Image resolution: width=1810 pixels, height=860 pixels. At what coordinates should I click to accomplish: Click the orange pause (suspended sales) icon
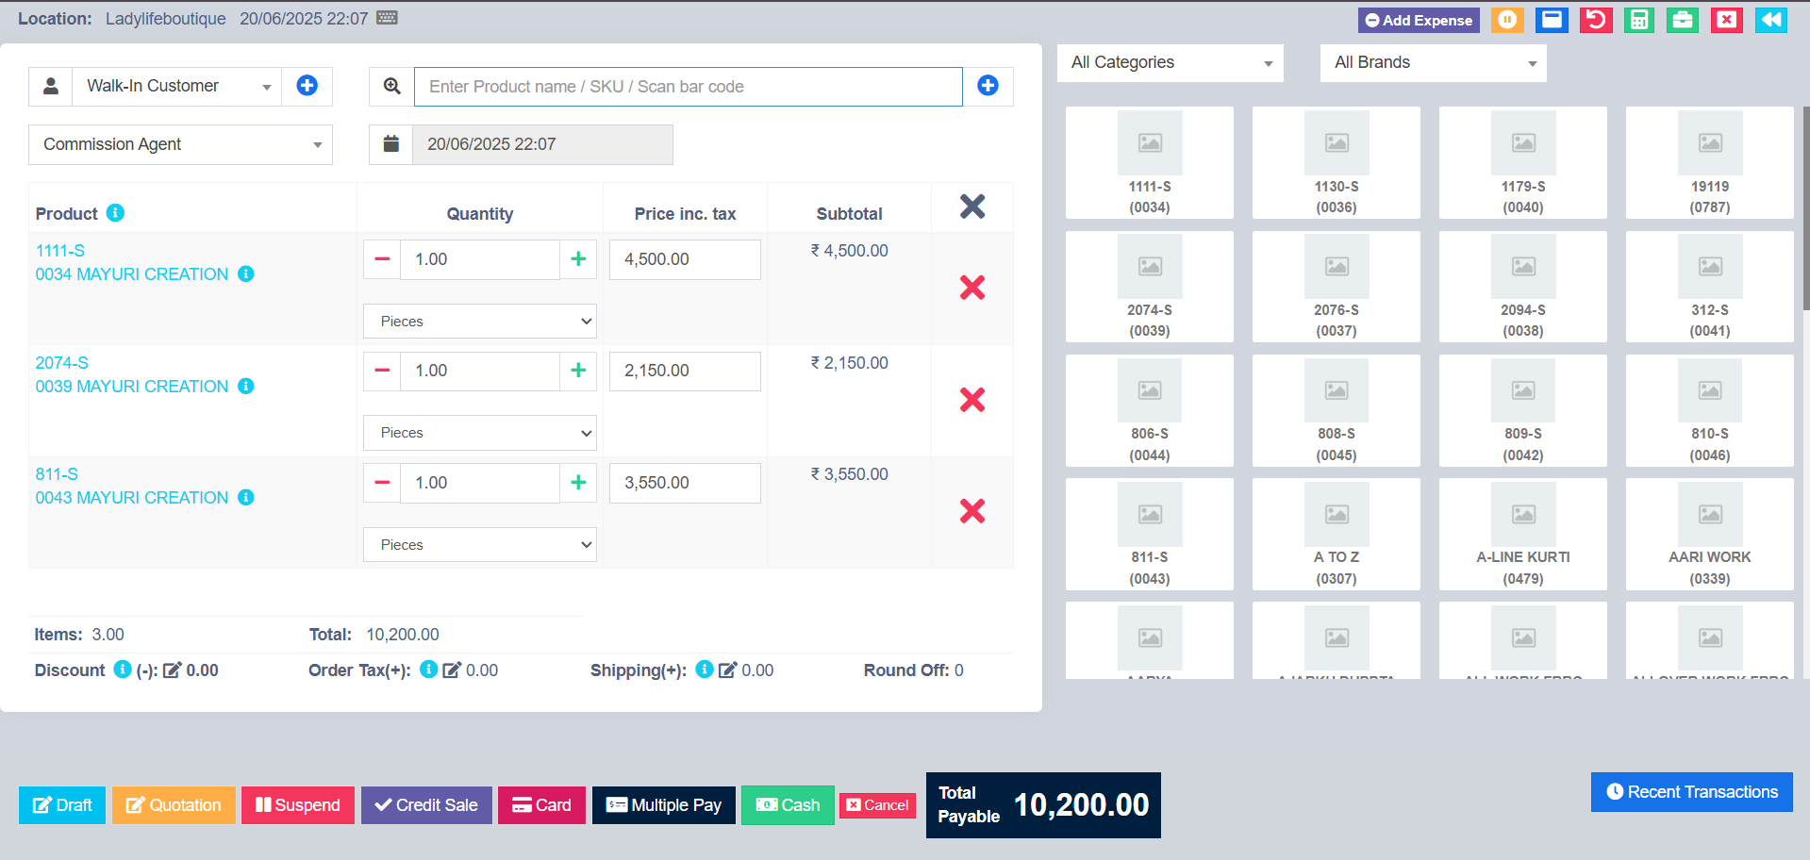point(1507,20)
